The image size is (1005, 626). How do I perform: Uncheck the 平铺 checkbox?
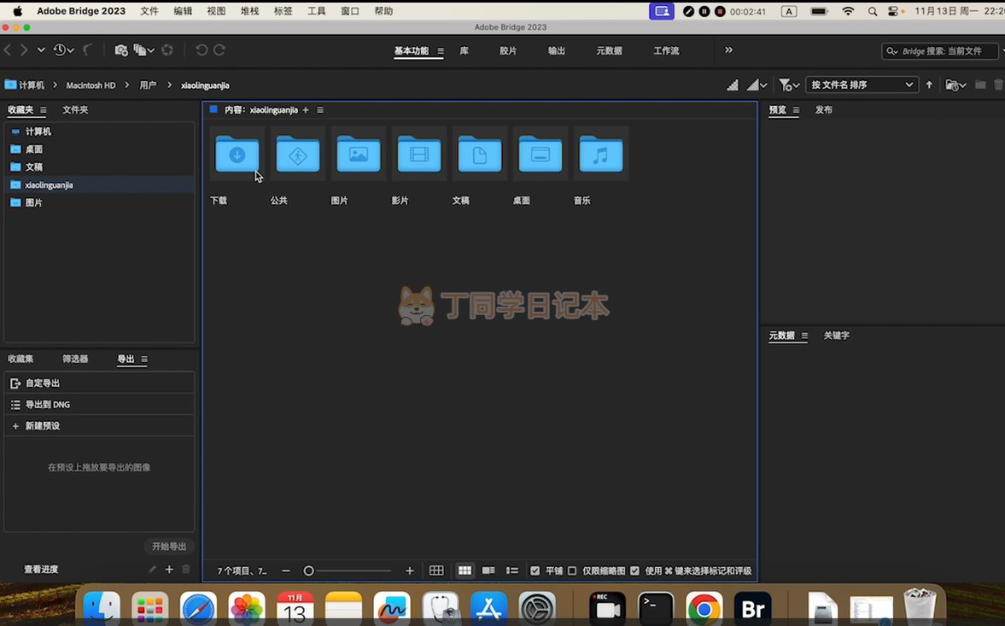click(535, 570)
